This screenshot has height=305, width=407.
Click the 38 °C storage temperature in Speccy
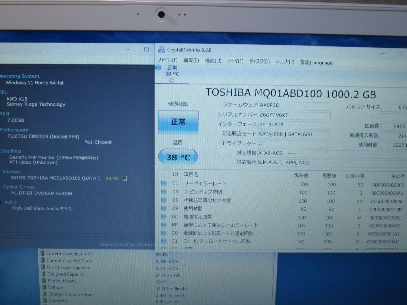point(112,178)
